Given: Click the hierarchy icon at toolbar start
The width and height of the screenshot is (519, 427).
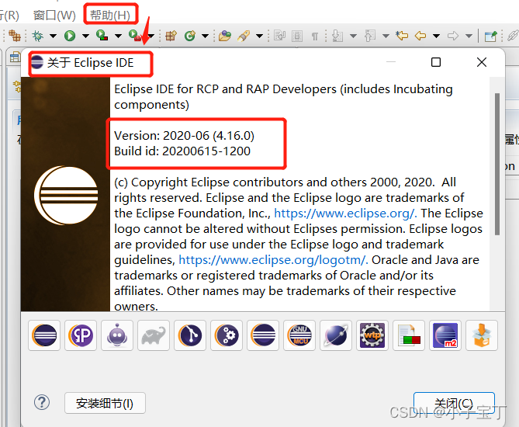Looking at the screenshot, I should [x=14, y=36].
